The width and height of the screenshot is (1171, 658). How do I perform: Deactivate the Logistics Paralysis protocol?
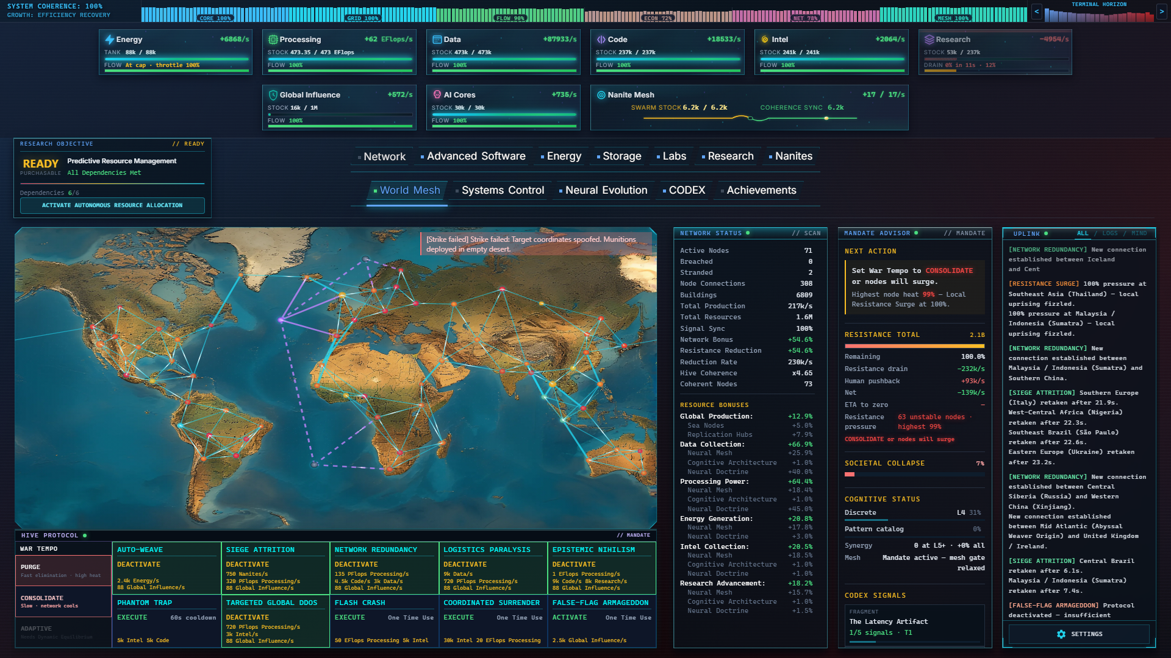point(465,565)
